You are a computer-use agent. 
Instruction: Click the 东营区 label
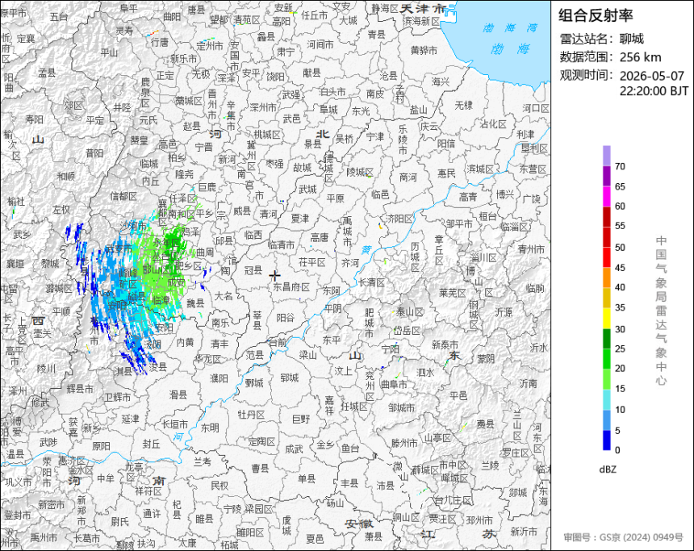[533, 169]
